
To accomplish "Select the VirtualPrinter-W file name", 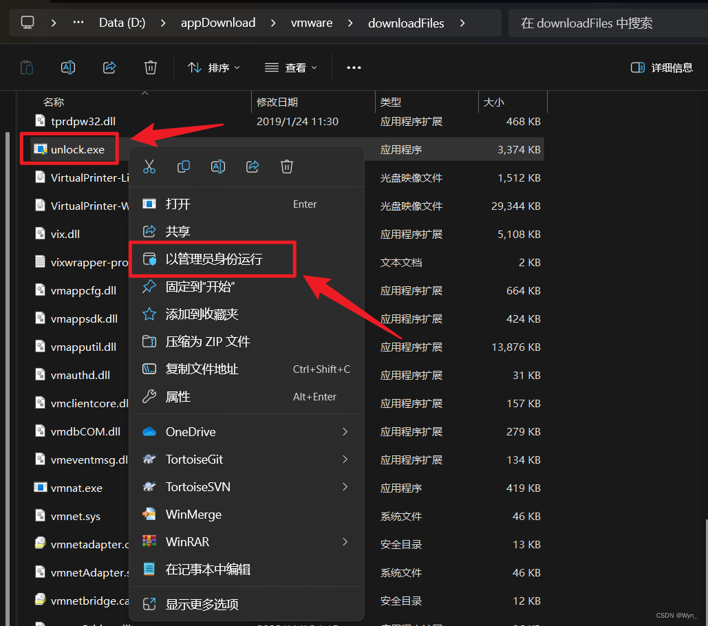I will click(x=90, y=206).
